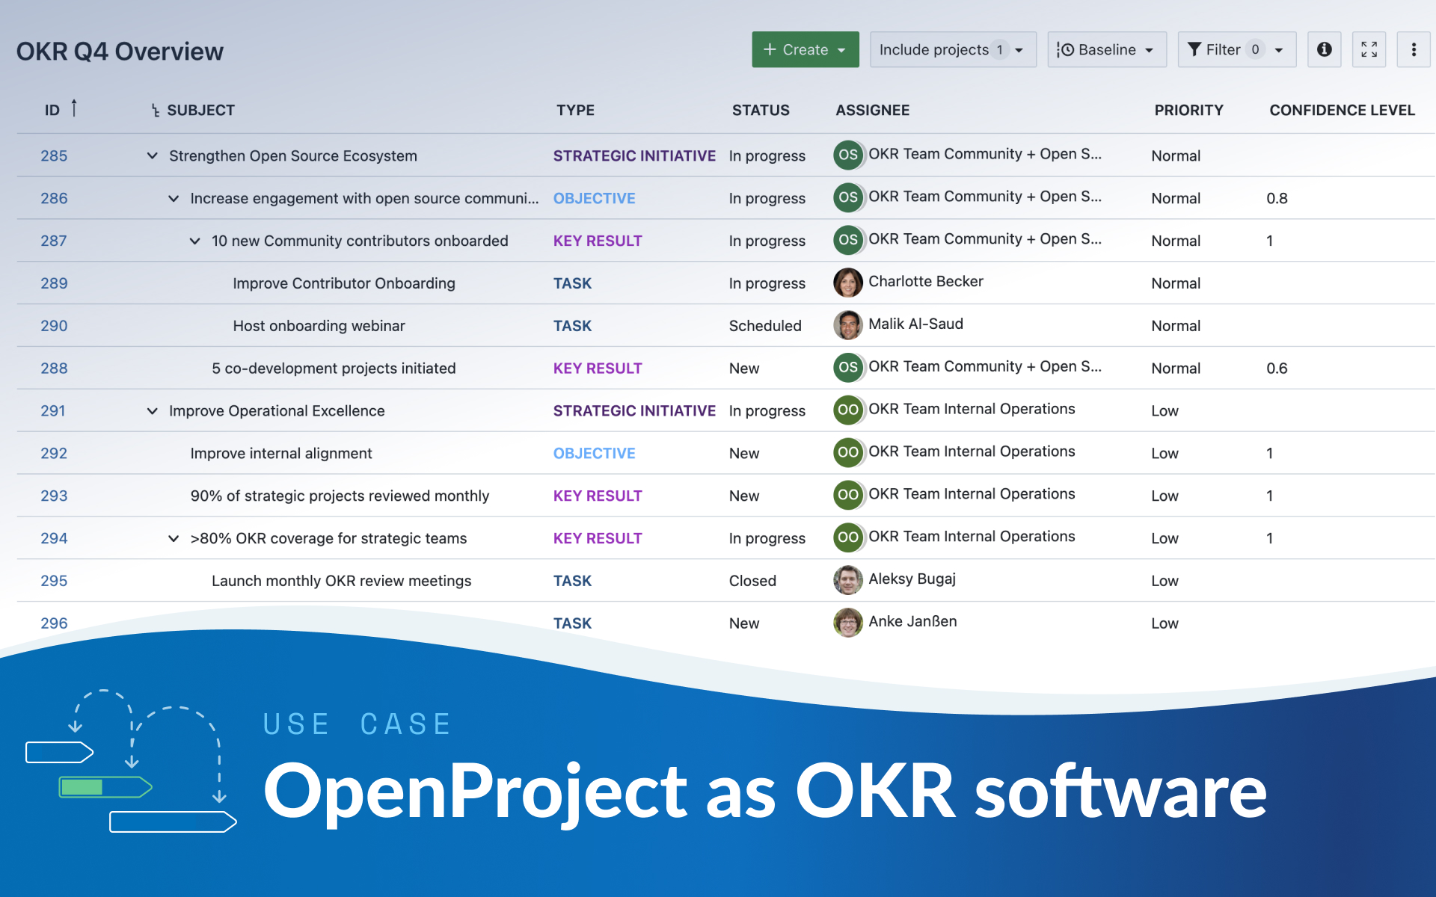Screen dimensions: 1436x897
Task: Enter fullscreen view mode
Action: point(1369,49)
